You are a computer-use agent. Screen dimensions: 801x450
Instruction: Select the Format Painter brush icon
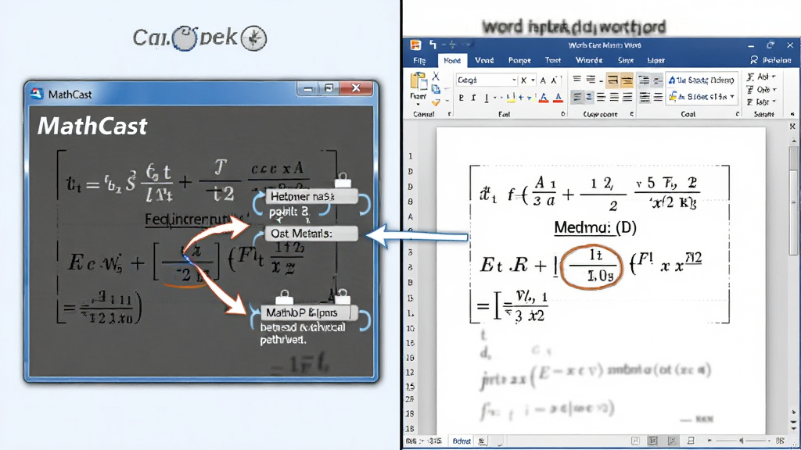(436, 102)
